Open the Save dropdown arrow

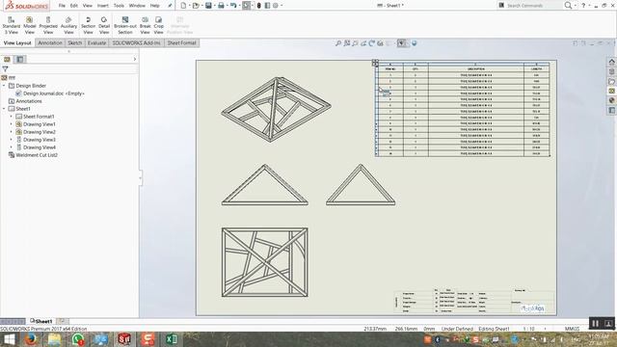coord(214,6)
